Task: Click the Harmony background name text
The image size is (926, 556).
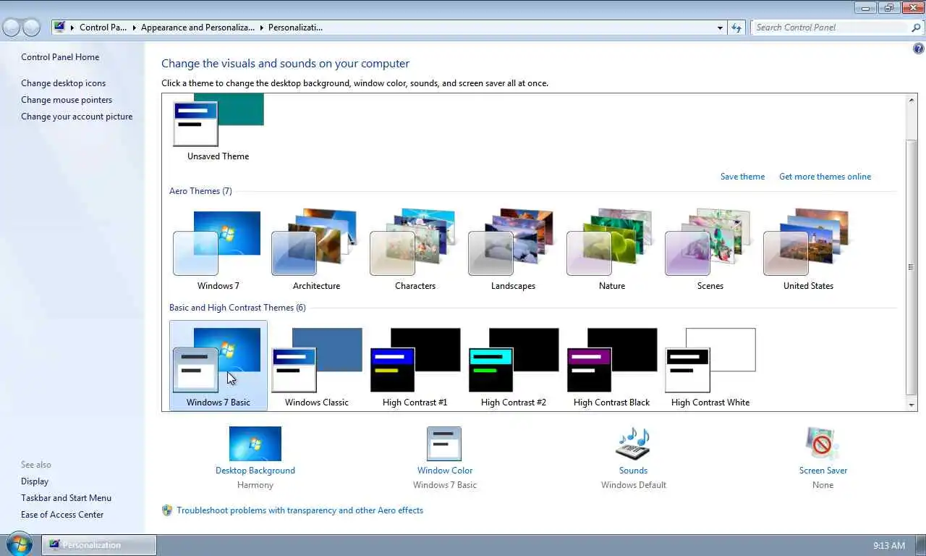Action: 255,485
